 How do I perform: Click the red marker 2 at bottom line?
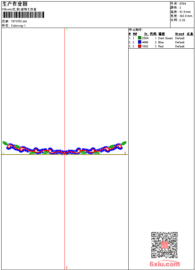[67, 267]
